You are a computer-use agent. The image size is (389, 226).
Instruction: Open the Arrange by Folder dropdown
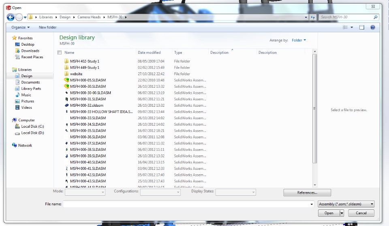click(x=299, y=40)
